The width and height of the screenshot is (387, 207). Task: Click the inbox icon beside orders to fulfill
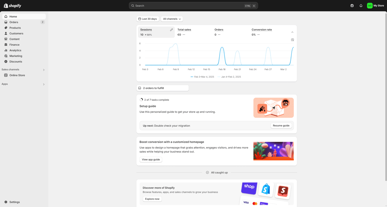coord(140,88)
